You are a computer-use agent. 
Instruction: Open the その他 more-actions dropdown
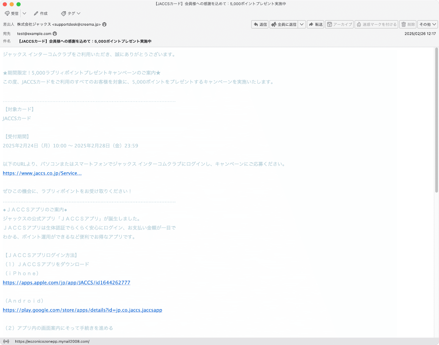pos(427,24)
